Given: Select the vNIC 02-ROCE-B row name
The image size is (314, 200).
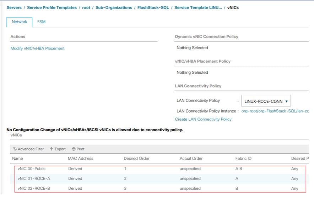Looking at the screenshot, I should point(34,188).
